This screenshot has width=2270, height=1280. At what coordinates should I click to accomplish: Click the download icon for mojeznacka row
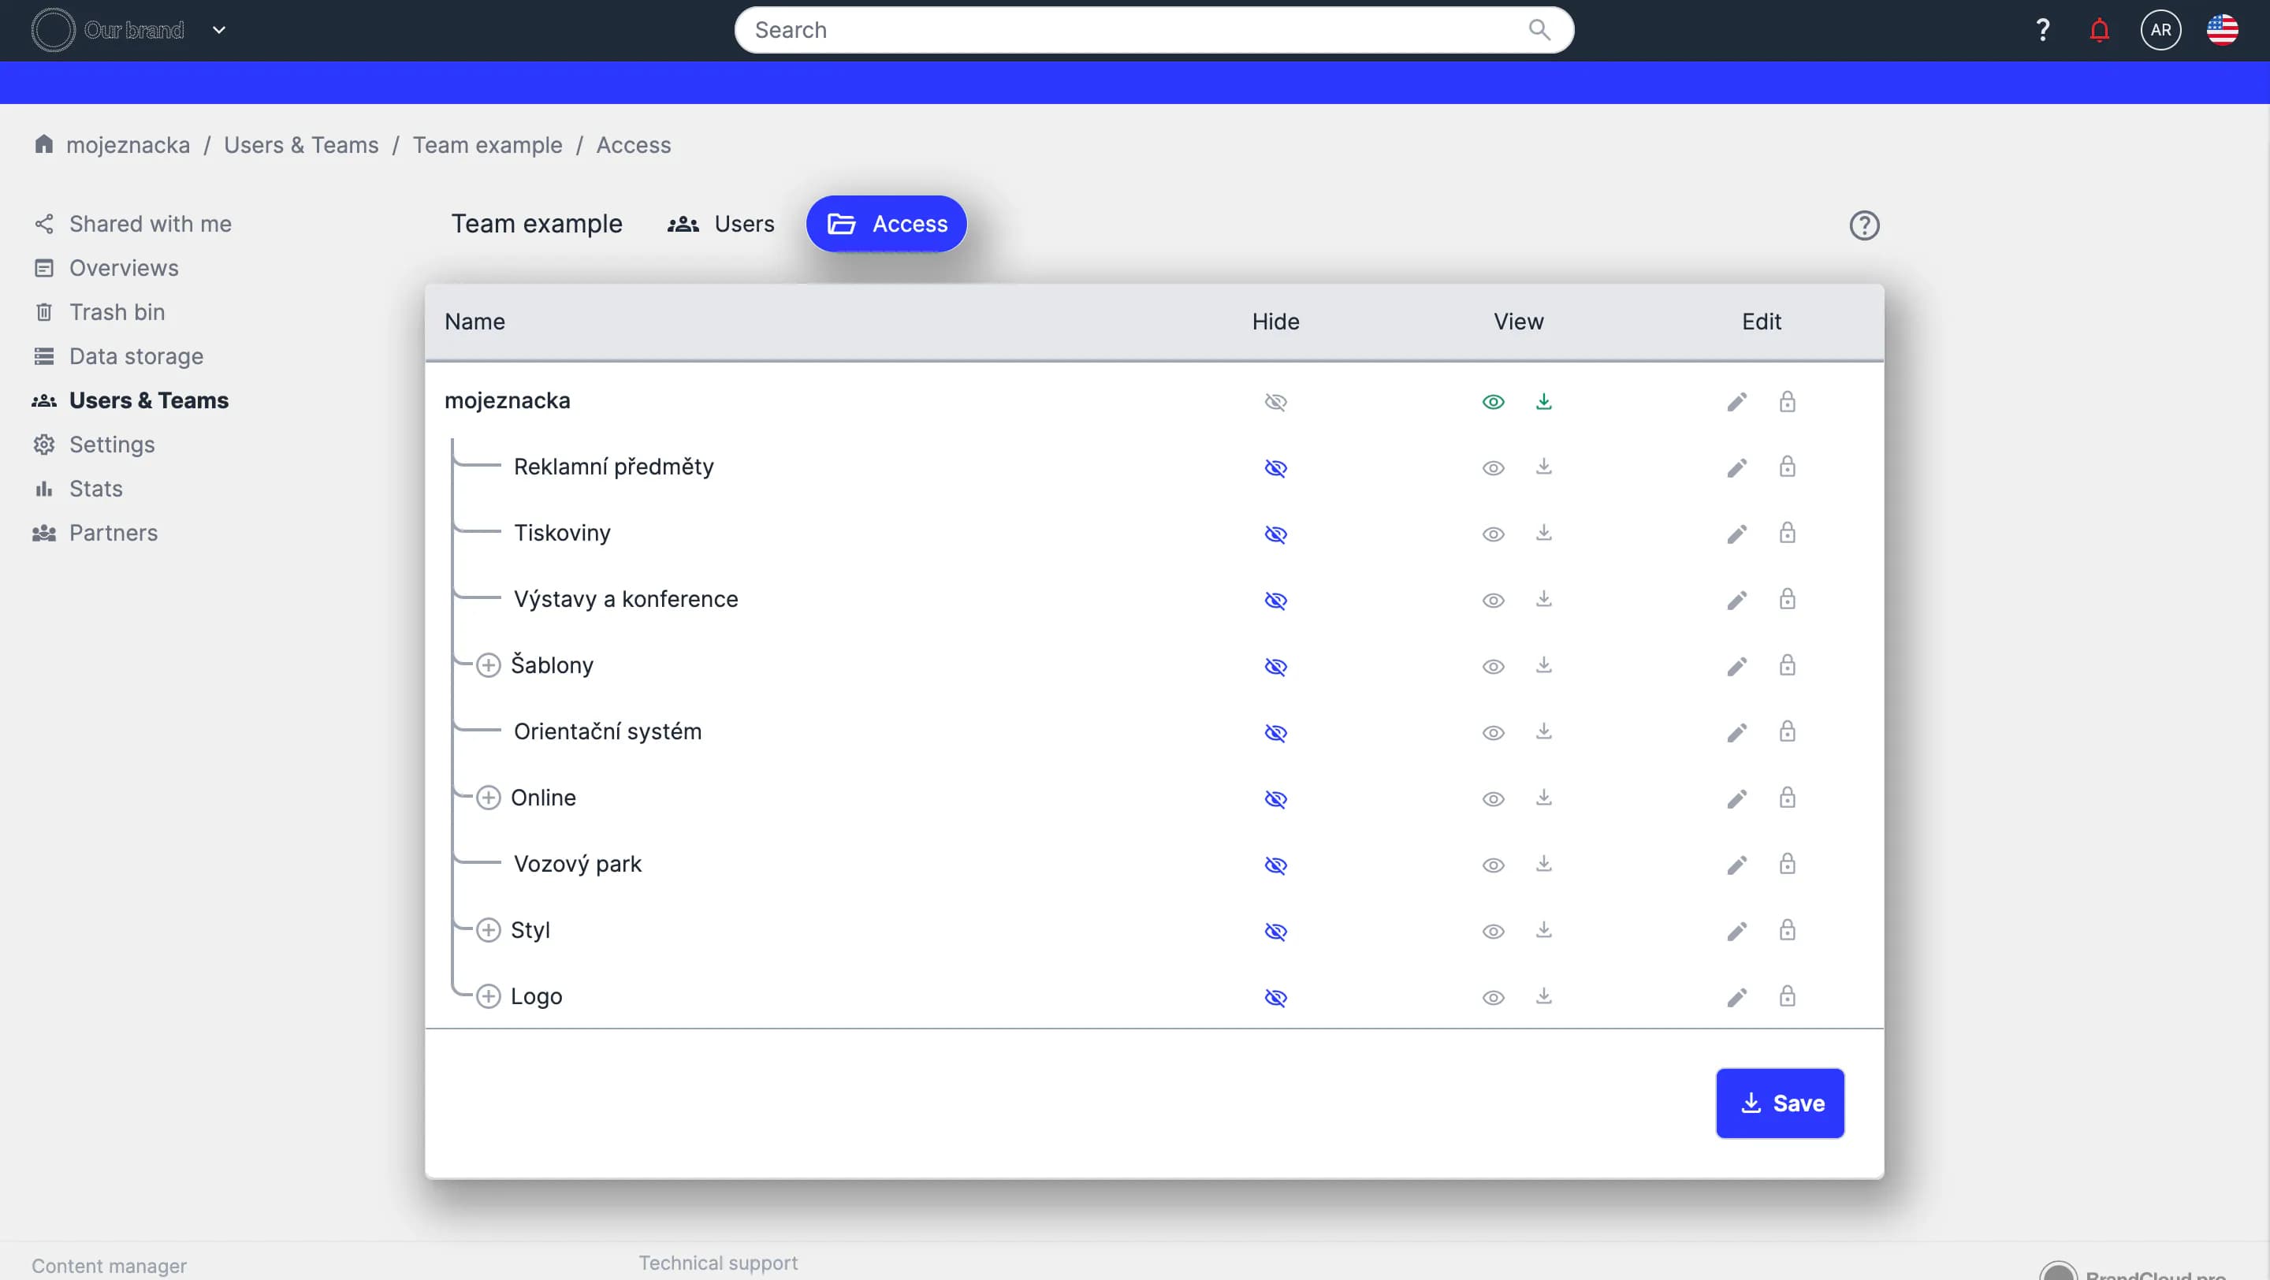click(x=1543, y=402)
